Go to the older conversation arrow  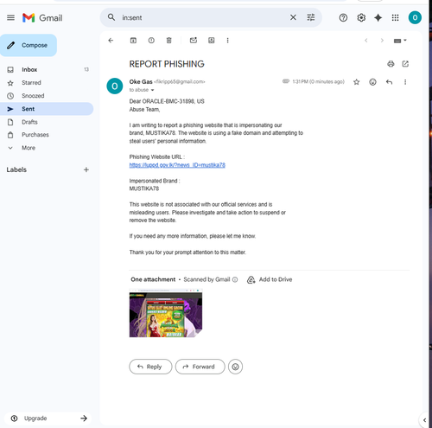tap(382, 41)
